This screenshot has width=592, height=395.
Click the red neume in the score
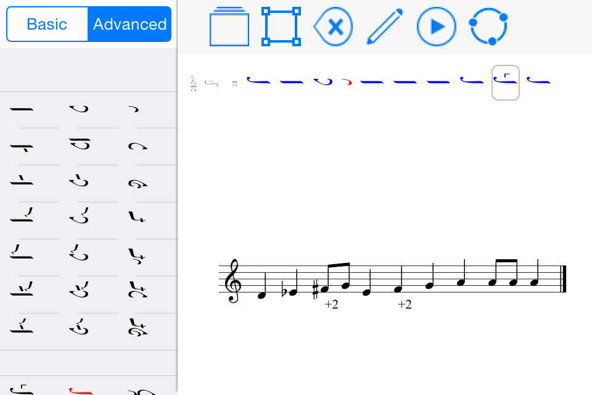click(347, 81)
